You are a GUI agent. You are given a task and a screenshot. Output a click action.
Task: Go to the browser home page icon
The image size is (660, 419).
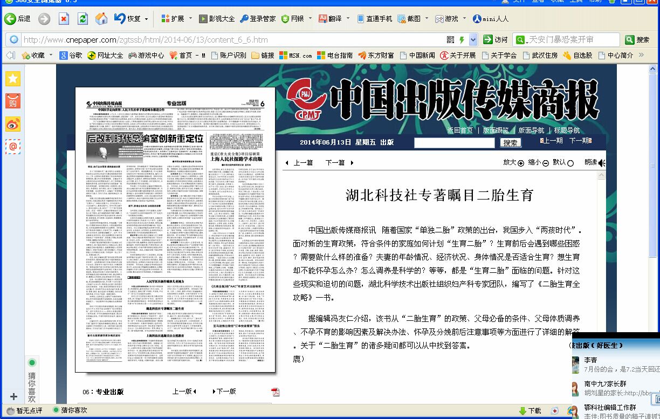(101, 19)
